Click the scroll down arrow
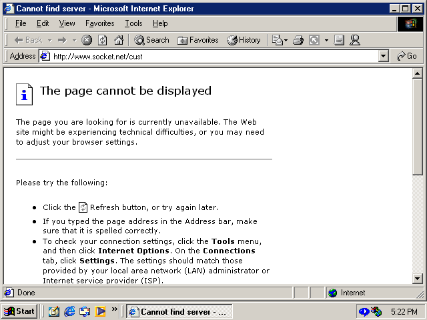This screenshot has width=427, height=320. coord(417,279)
